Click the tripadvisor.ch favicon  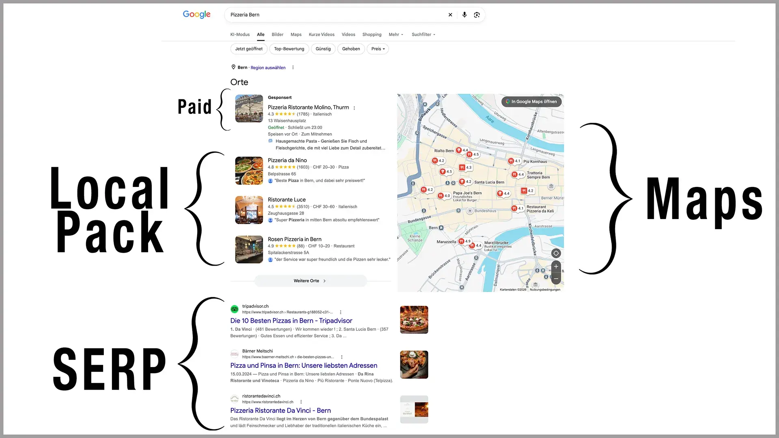pos(235,309)
